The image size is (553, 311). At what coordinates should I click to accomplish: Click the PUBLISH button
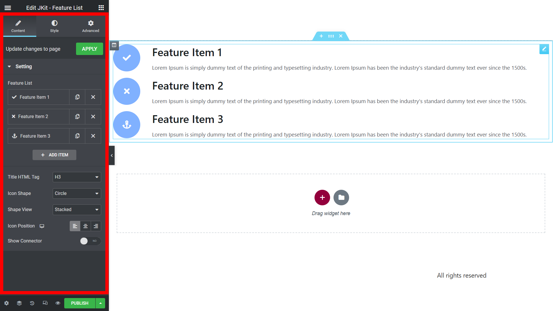pos(80,303)
